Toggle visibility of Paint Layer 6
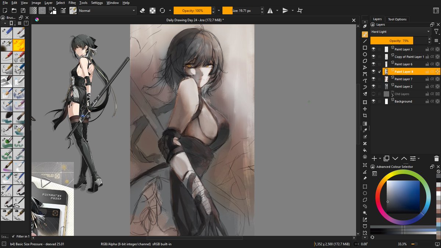This screenshot has height=248, width=441. tap(373, 64)
